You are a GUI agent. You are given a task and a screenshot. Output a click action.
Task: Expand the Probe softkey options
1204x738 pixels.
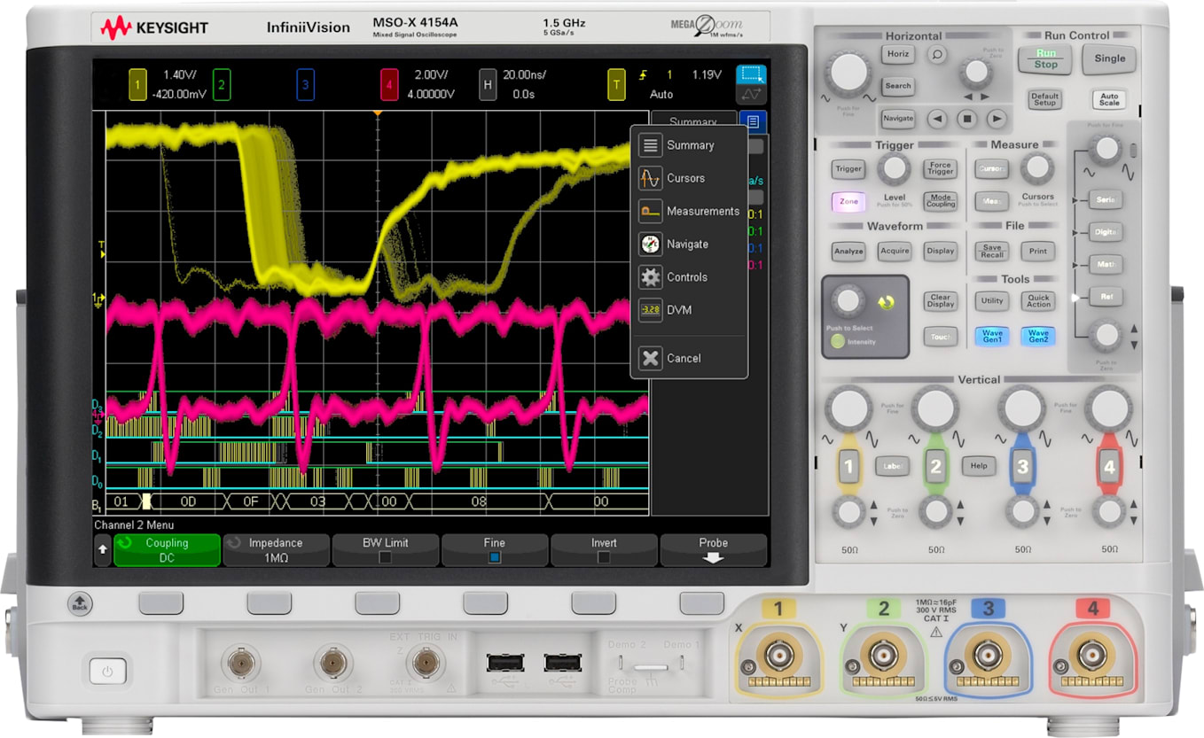point(713,550)
